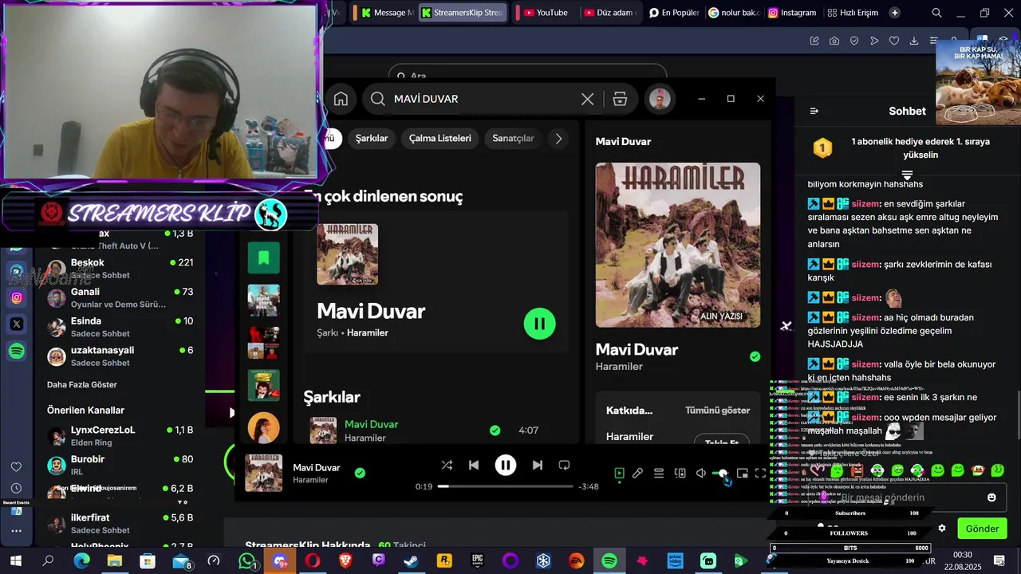The width and height of the screenshot is (1021, 574).
Task: Open Hızlı Erişim speed dial tab
Action: [853, 13]
